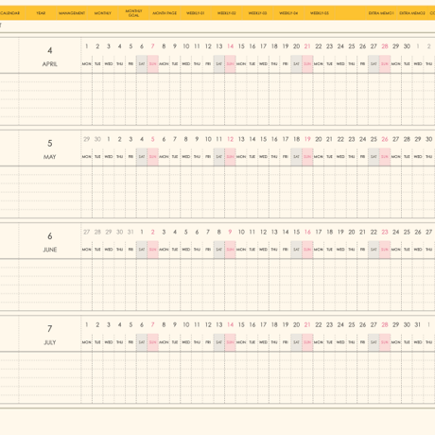Click the MAY month label
Image resolution: width=435 pixels, height=435 pixels.
[x=50, y=157]
